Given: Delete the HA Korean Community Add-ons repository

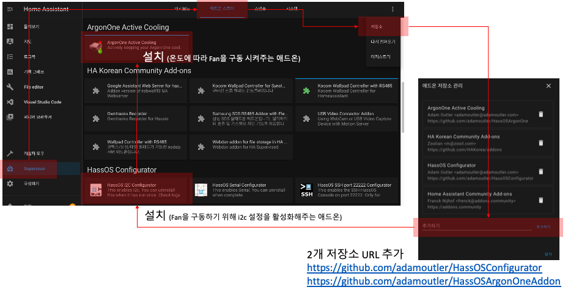Looking at the screenshot, I should pyautogui.click(x=541, y=143).
